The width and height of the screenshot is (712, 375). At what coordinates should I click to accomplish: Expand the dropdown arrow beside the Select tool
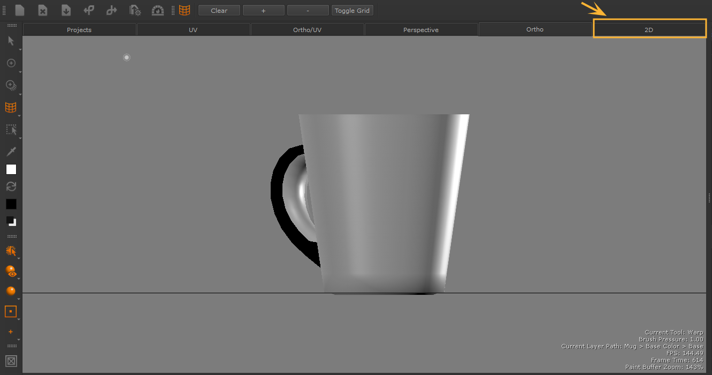tap(20, 50)
